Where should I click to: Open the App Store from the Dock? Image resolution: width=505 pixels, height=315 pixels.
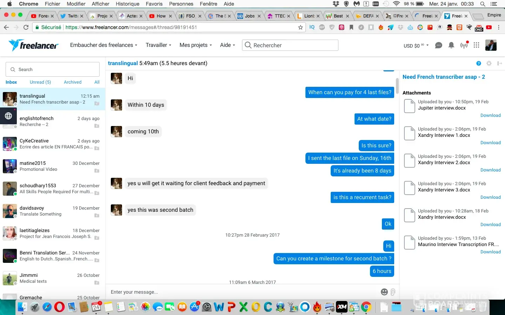click(194, 307)
